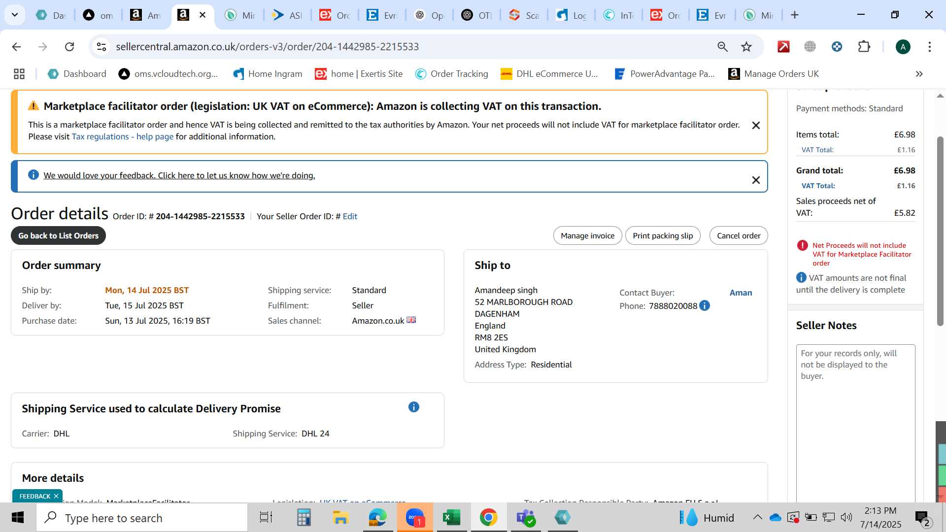Open the Humid weather widget in taskbar
The image size is (946, 532).
pyautogui.click(x=706, y=518)
